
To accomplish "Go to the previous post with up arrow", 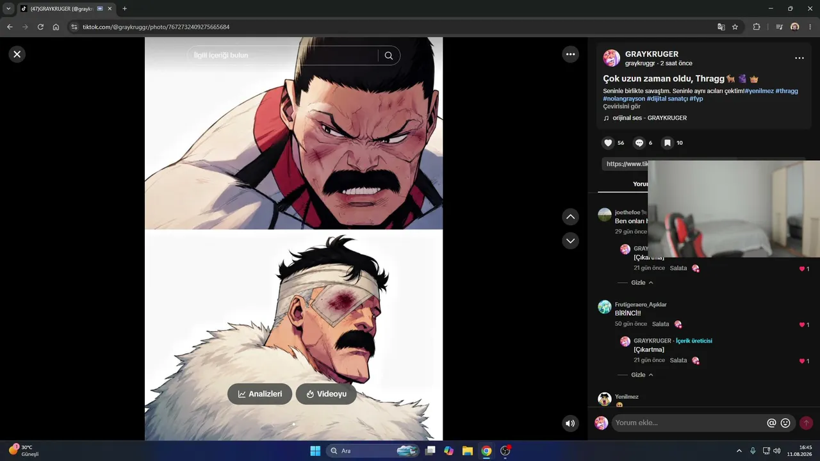I will tap(570, 217).
